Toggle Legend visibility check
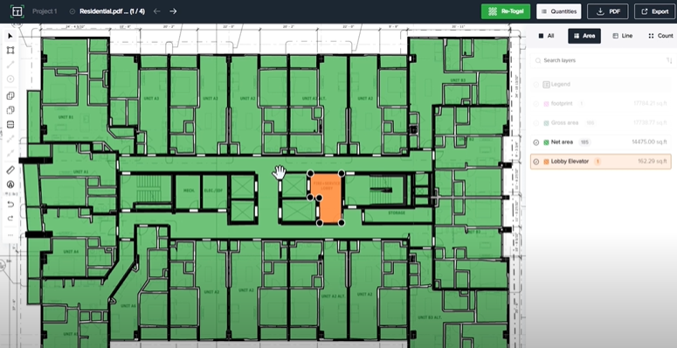 click(x=535, y=84)
